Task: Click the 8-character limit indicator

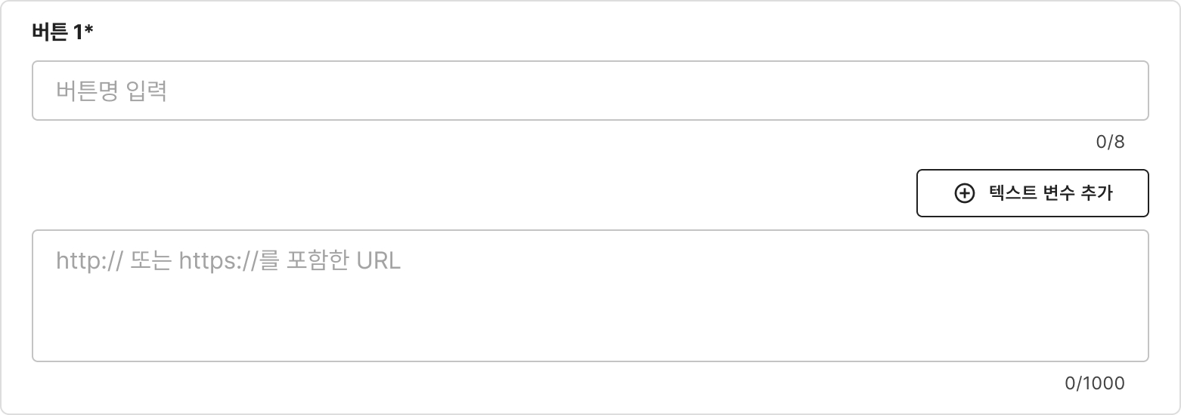Action: 1110,142
